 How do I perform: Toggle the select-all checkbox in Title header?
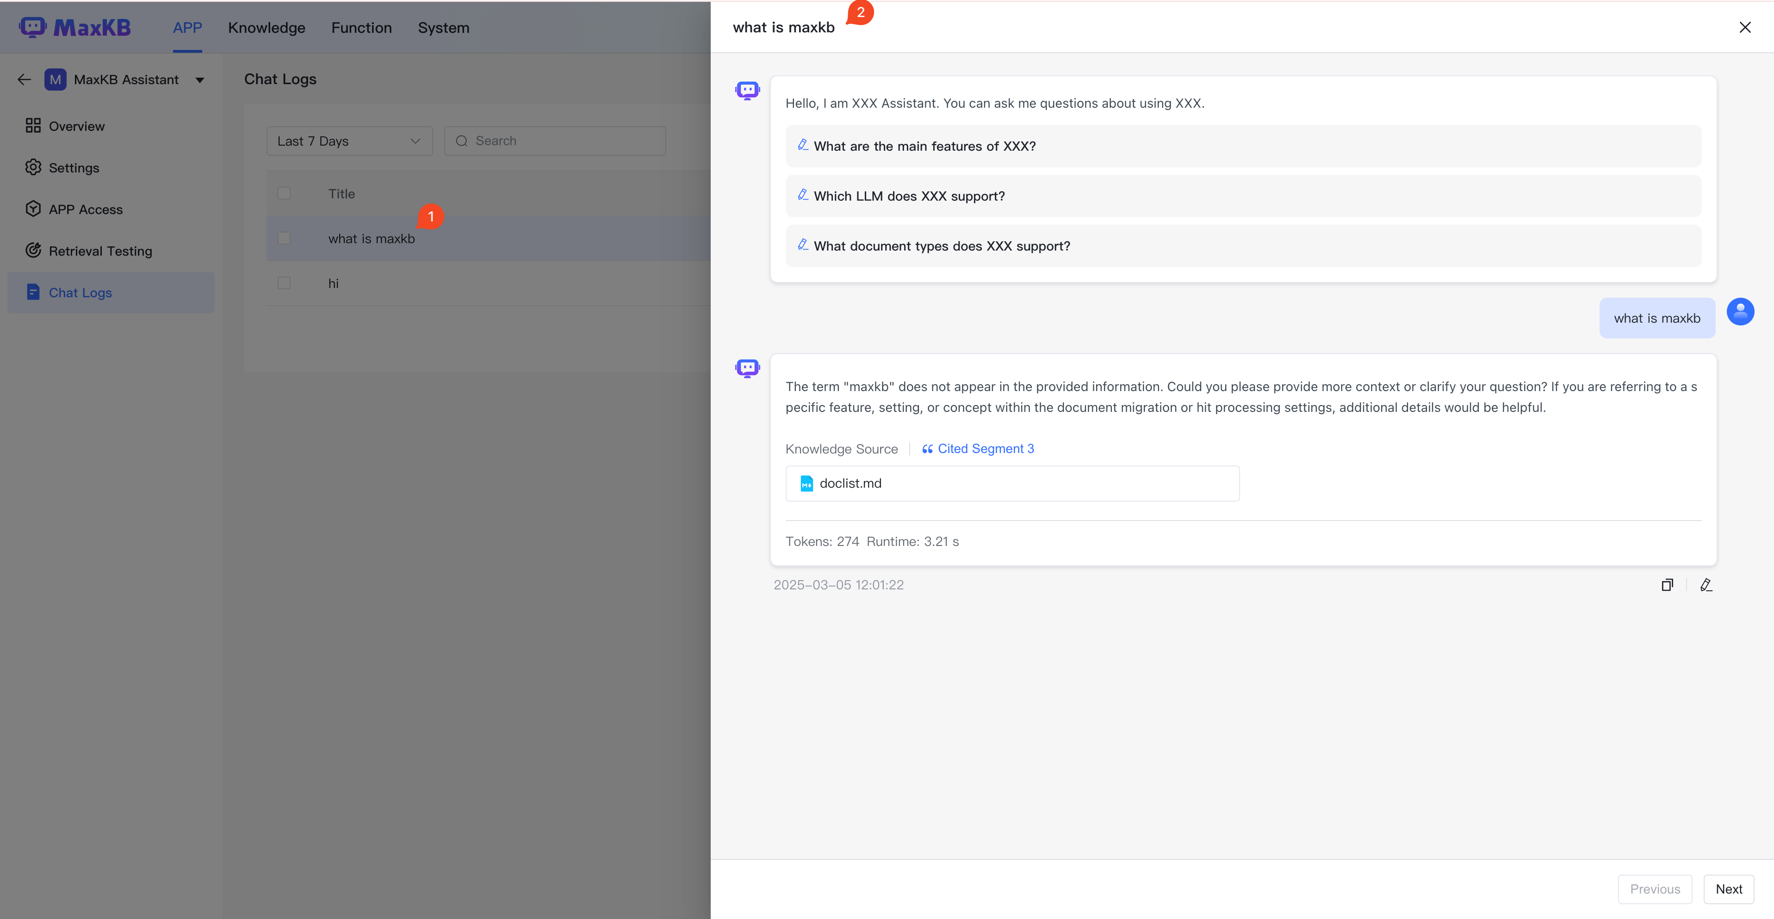click(x=284, y=193)
